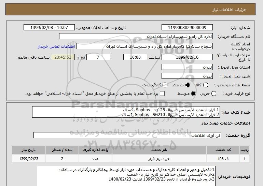Viewport: 263px width, 186px height.
Task: Click the request creator name field
Action: 144,46
